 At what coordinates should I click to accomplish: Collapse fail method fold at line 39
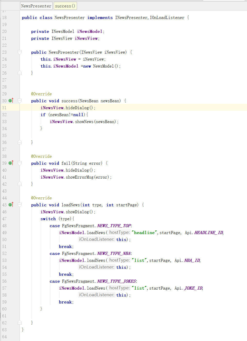[x=20, y=163]
